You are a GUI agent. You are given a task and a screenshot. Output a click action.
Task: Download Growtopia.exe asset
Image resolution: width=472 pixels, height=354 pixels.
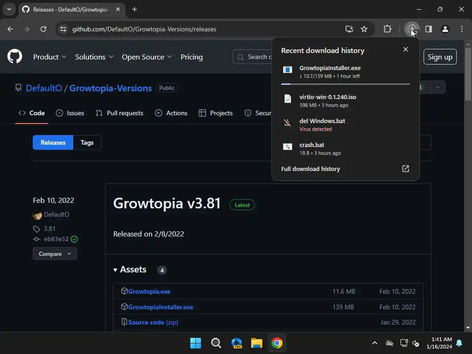[x=149, y=291]
